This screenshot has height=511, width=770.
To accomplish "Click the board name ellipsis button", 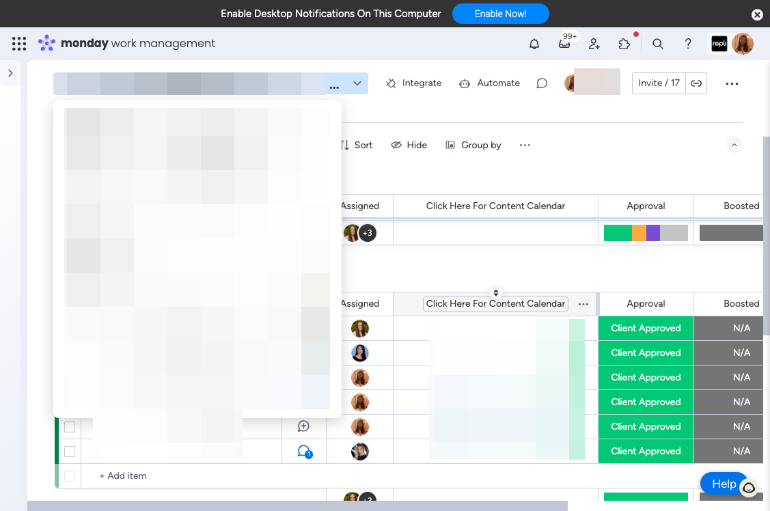I will click(334, 87).
